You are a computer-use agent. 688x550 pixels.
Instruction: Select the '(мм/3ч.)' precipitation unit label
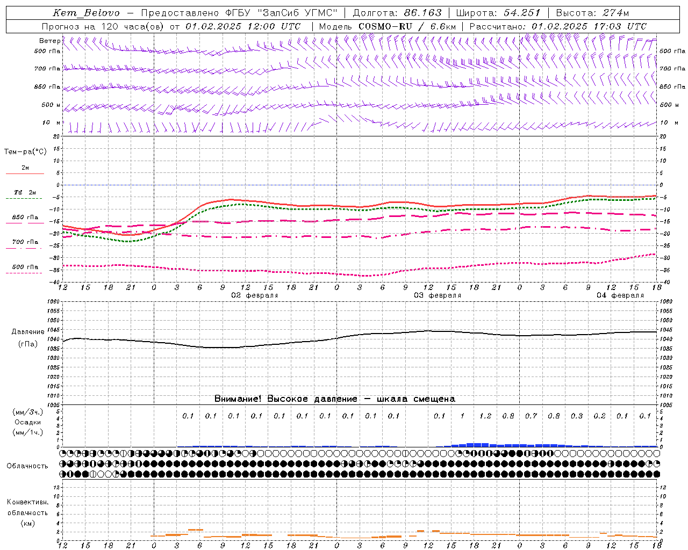(x=27, y=412)
